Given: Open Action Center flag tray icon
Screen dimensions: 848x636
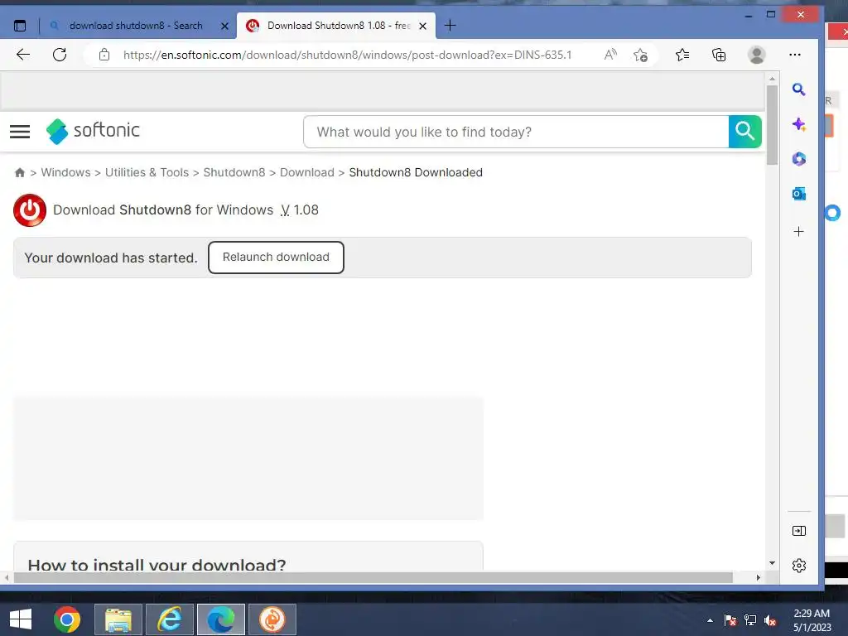Looking at the screenshot, I should (x=730, y=620).
